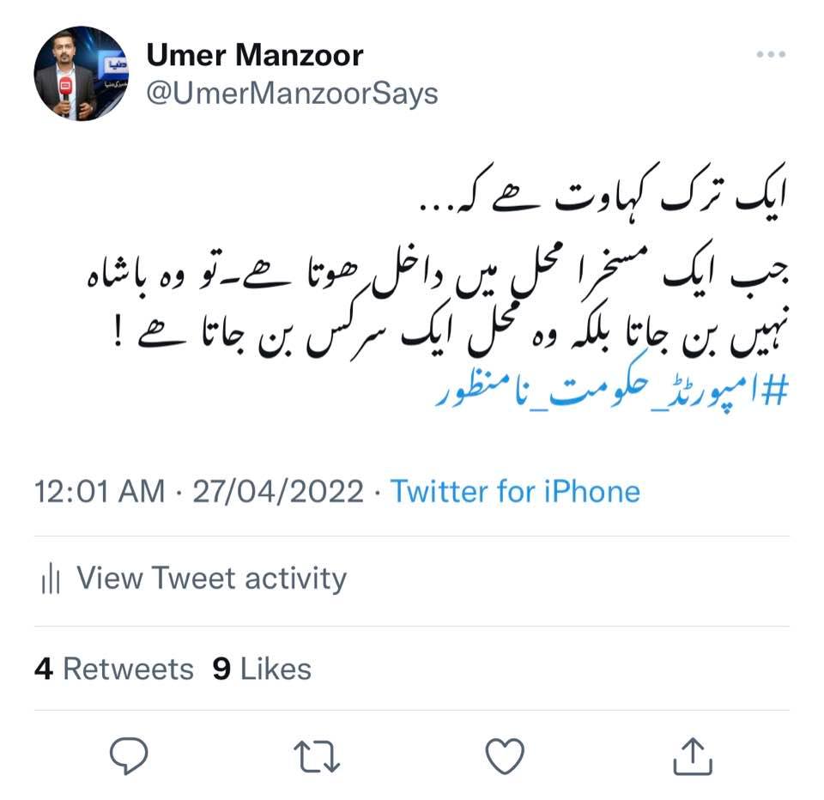Tap the tweet activity bar chart icon
The image size is (824, 800).
pyautogui.click(x=51, y=579)
